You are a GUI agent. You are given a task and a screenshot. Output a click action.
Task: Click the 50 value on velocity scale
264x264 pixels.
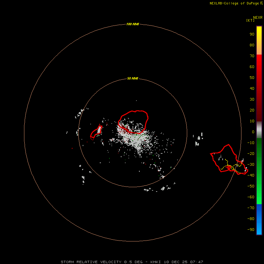coord(252,78)
